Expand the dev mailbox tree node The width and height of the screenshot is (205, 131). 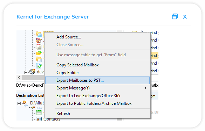coord(26,72)
